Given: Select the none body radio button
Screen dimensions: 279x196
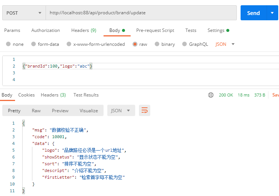Looking at the screenshot, I should 8,44.
